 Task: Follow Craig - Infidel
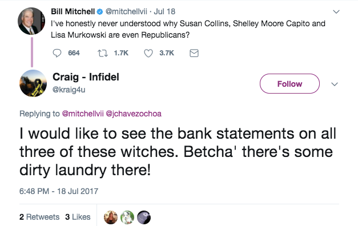(289, 83)
